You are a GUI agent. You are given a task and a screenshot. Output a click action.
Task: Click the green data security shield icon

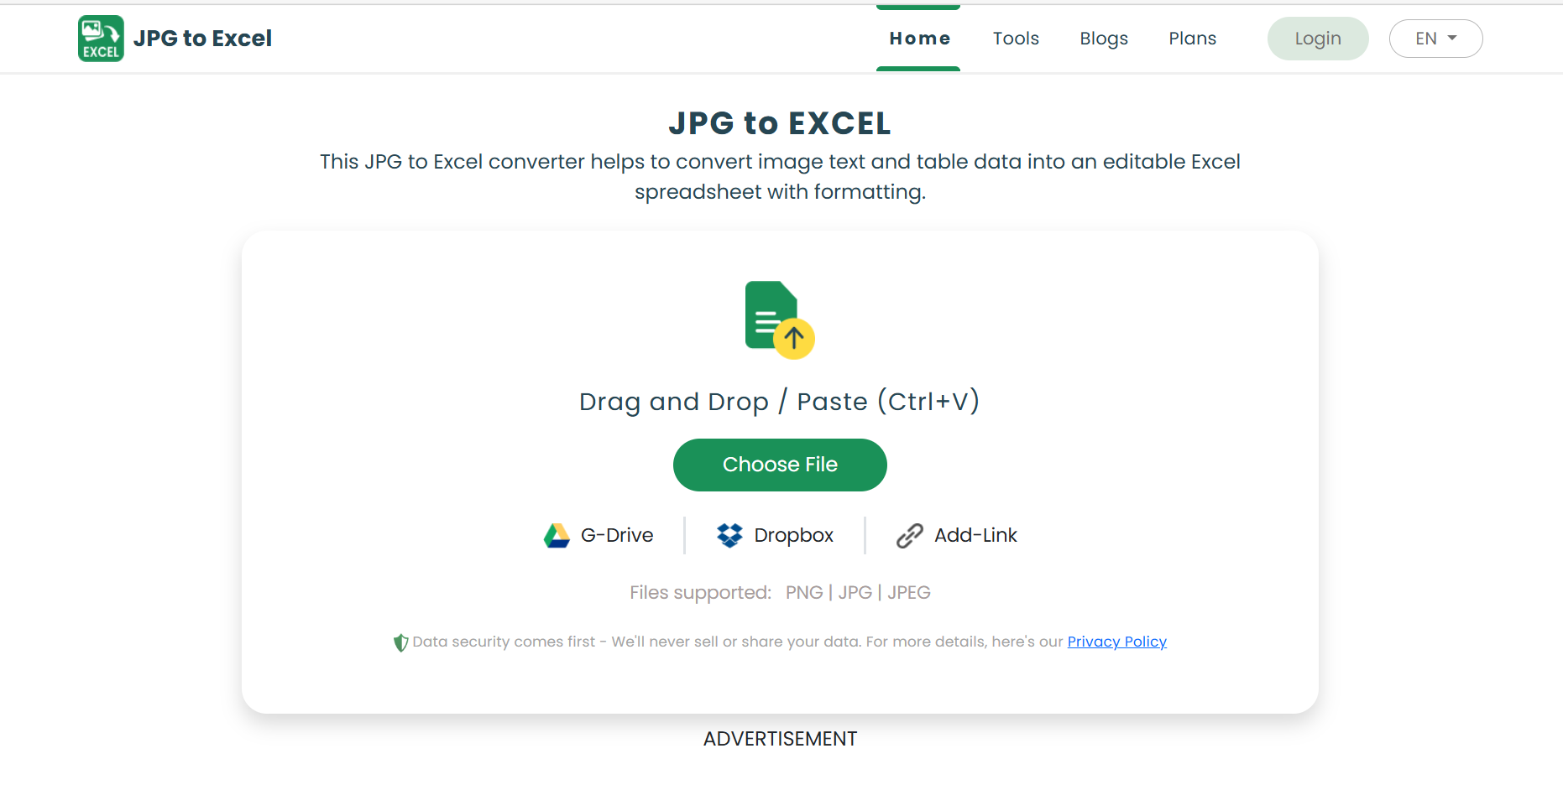pyautogui.click(x=400, y=642)
